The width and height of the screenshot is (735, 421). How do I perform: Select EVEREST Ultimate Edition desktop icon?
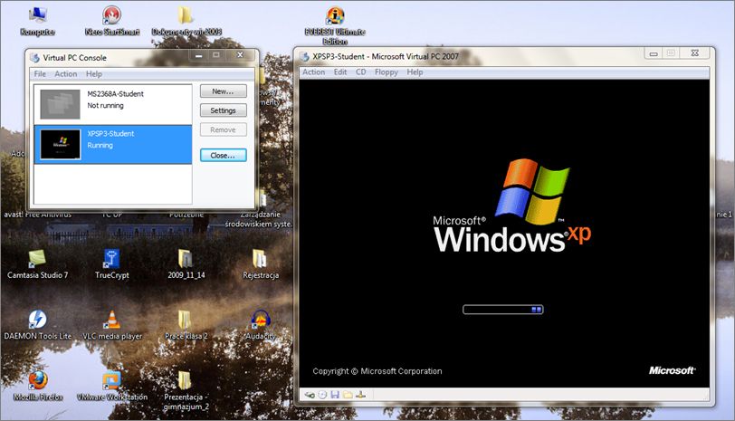point(335,25)
